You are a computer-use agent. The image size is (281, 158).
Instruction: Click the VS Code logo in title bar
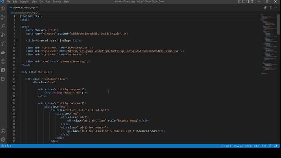tap(2, 1)
